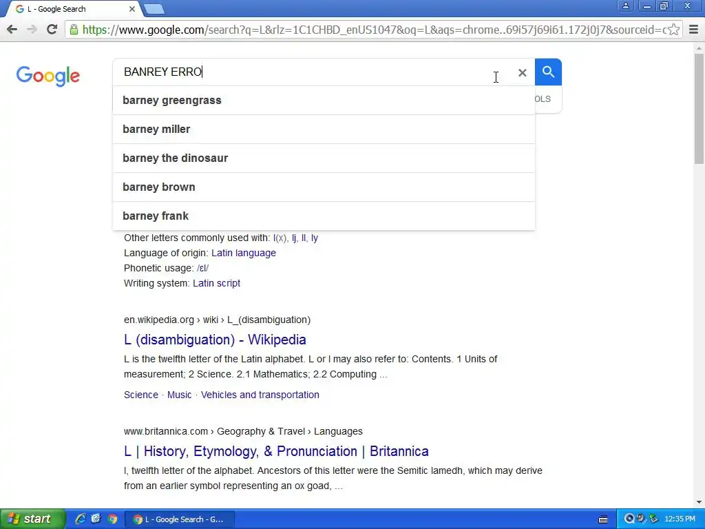The height and width of the screenshot is (529, 705).
Task: Pick the 'barney frank' suggestion
Action: 324,216
